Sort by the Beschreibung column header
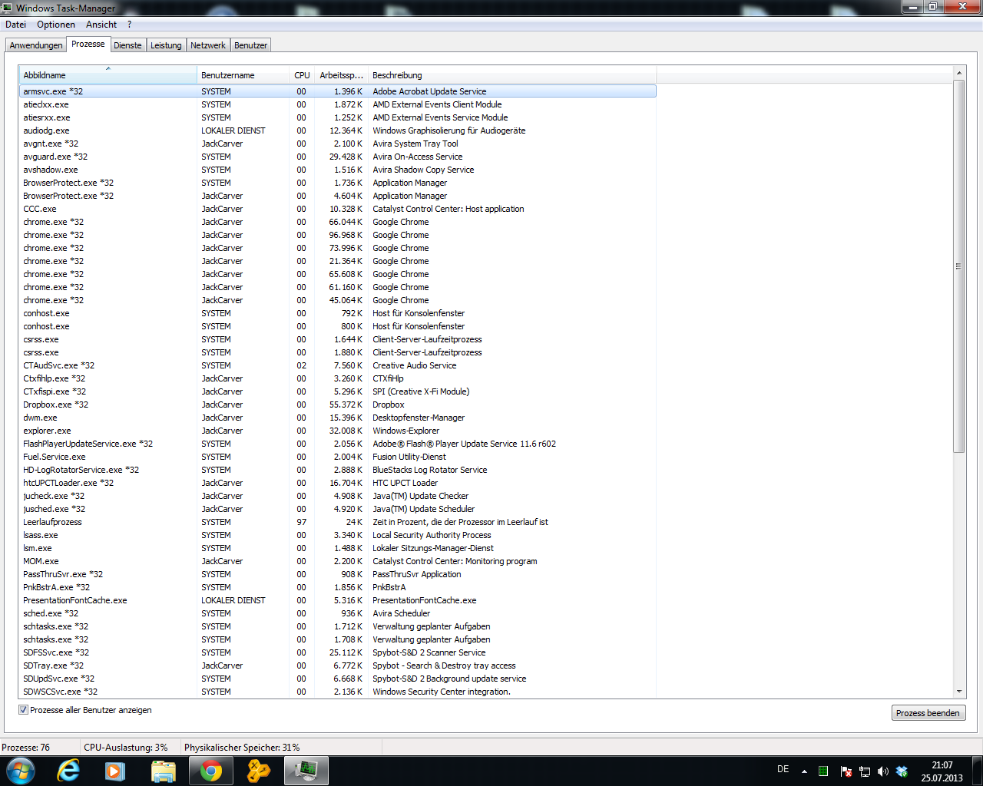This screenshot has width=983, height=786. point(512,75)
